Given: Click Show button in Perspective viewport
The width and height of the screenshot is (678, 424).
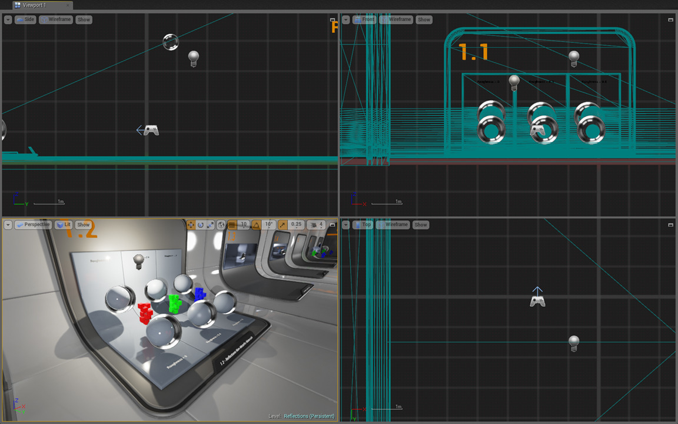Looking at the screenshot, I should click(x=84, y=224).
